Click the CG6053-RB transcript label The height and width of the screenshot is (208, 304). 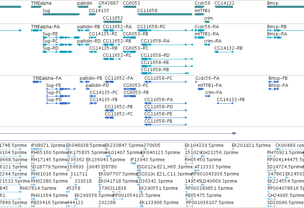[x=135, y=34]
